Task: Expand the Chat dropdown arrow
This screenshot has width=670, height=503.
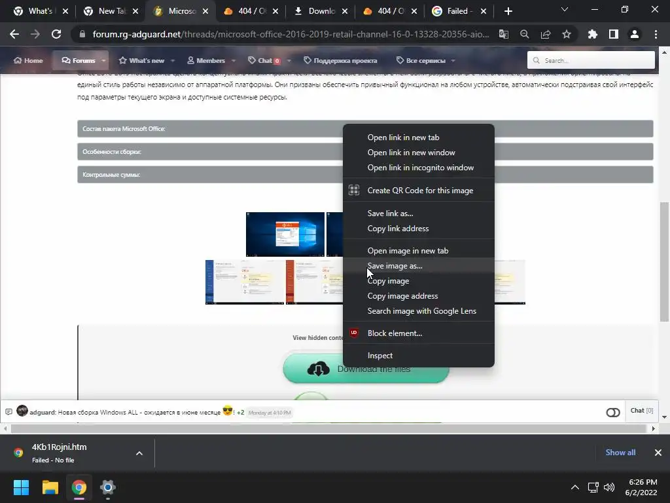Action: 289,61
